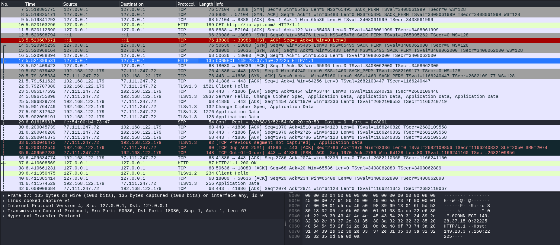Sort by the Length column header
This screenshot has width=560, height=245.
206,4
